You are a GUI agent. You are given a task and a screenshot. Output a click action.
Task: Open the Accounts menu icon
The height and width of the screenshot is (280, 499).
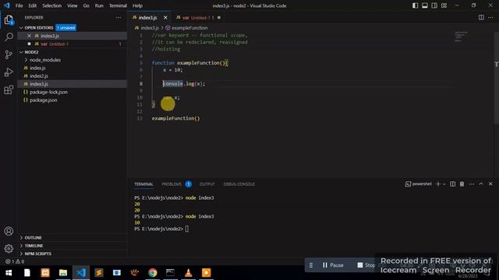tap(9, 231)
